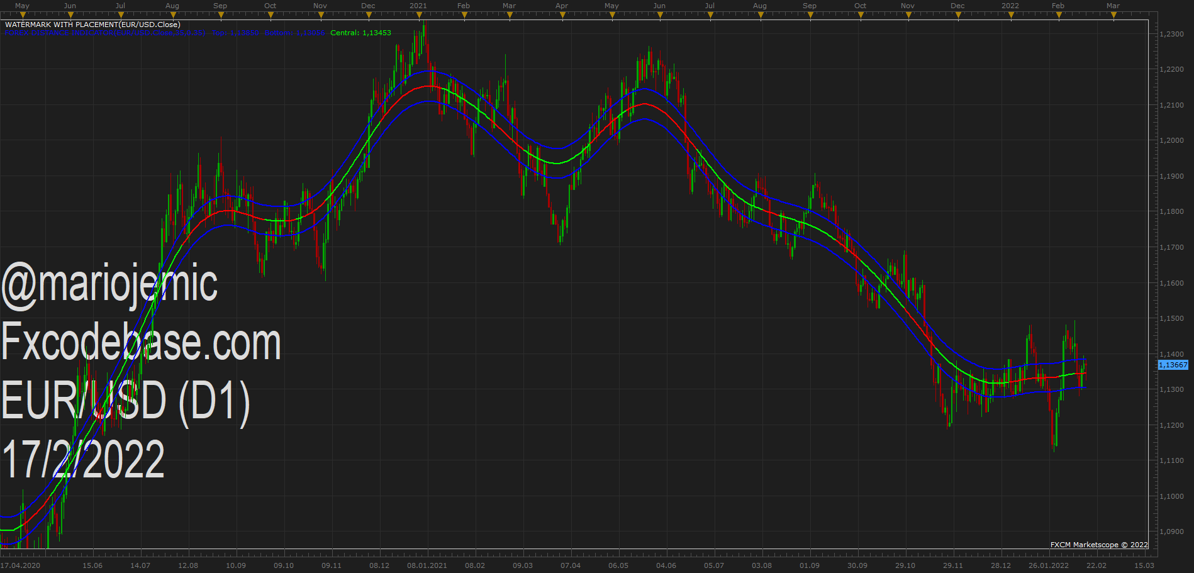Click the Apr 2021 triangle month marker
Screen dimensions: 1194x573
pyautogui.click(x=561, y=15)
